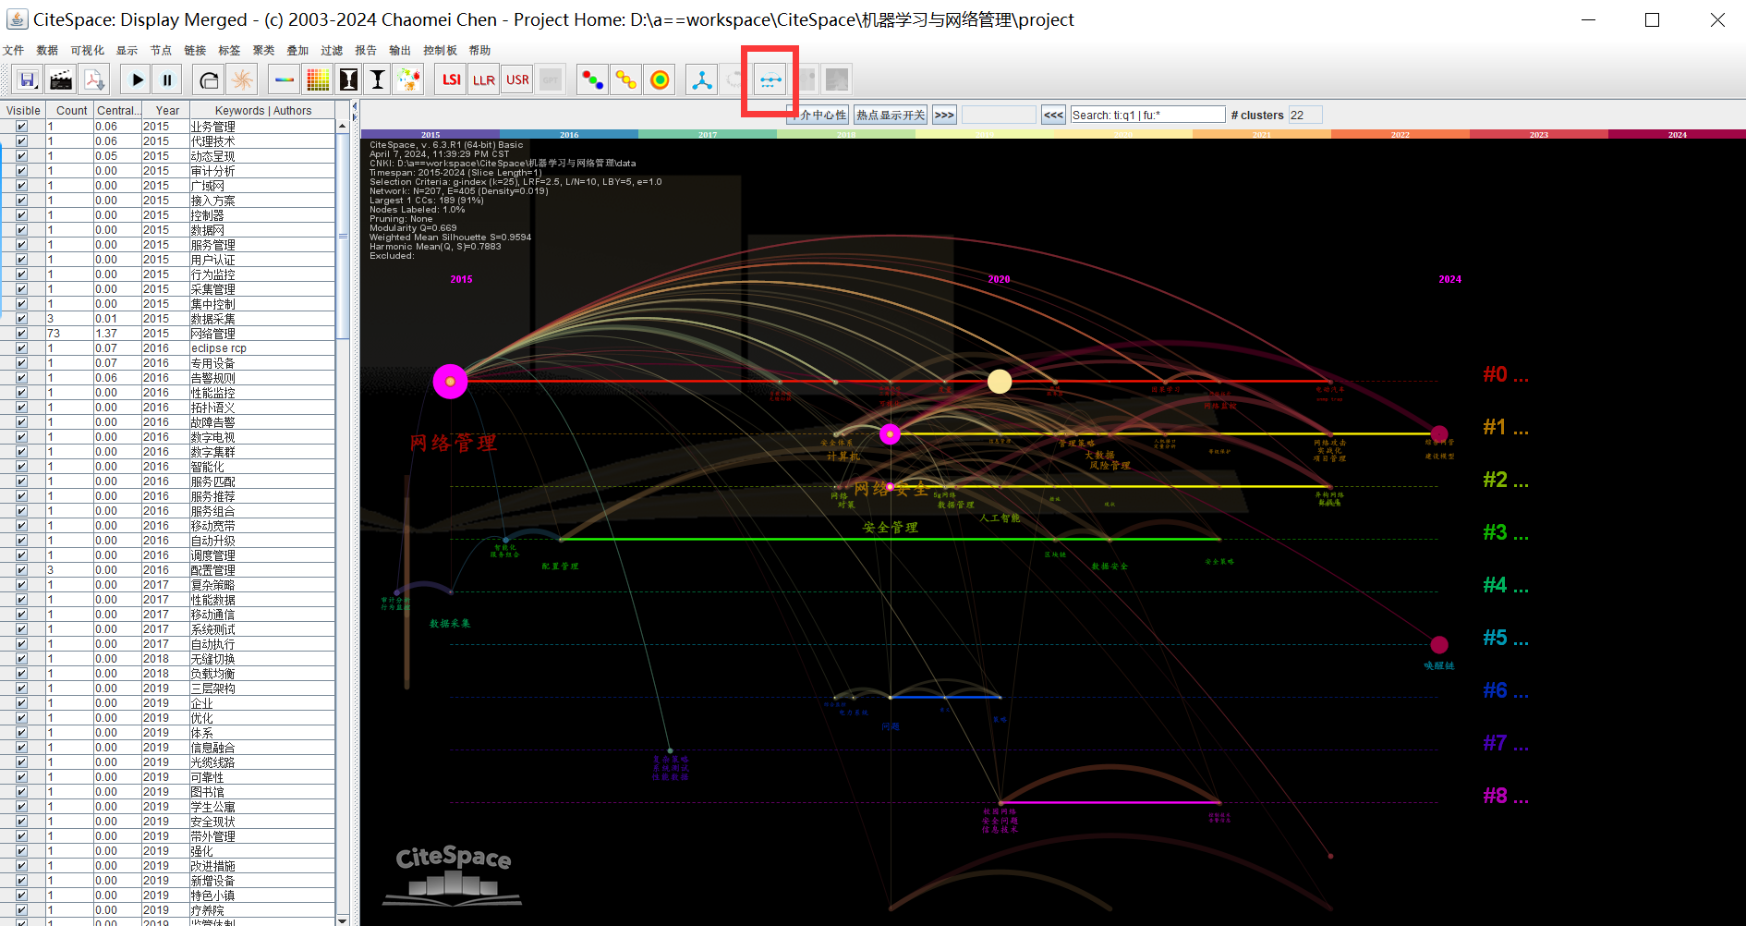Select the timeline view toolbar icon
The width and height of the screenshot is (1746, 926).
[x=770, y=79]
